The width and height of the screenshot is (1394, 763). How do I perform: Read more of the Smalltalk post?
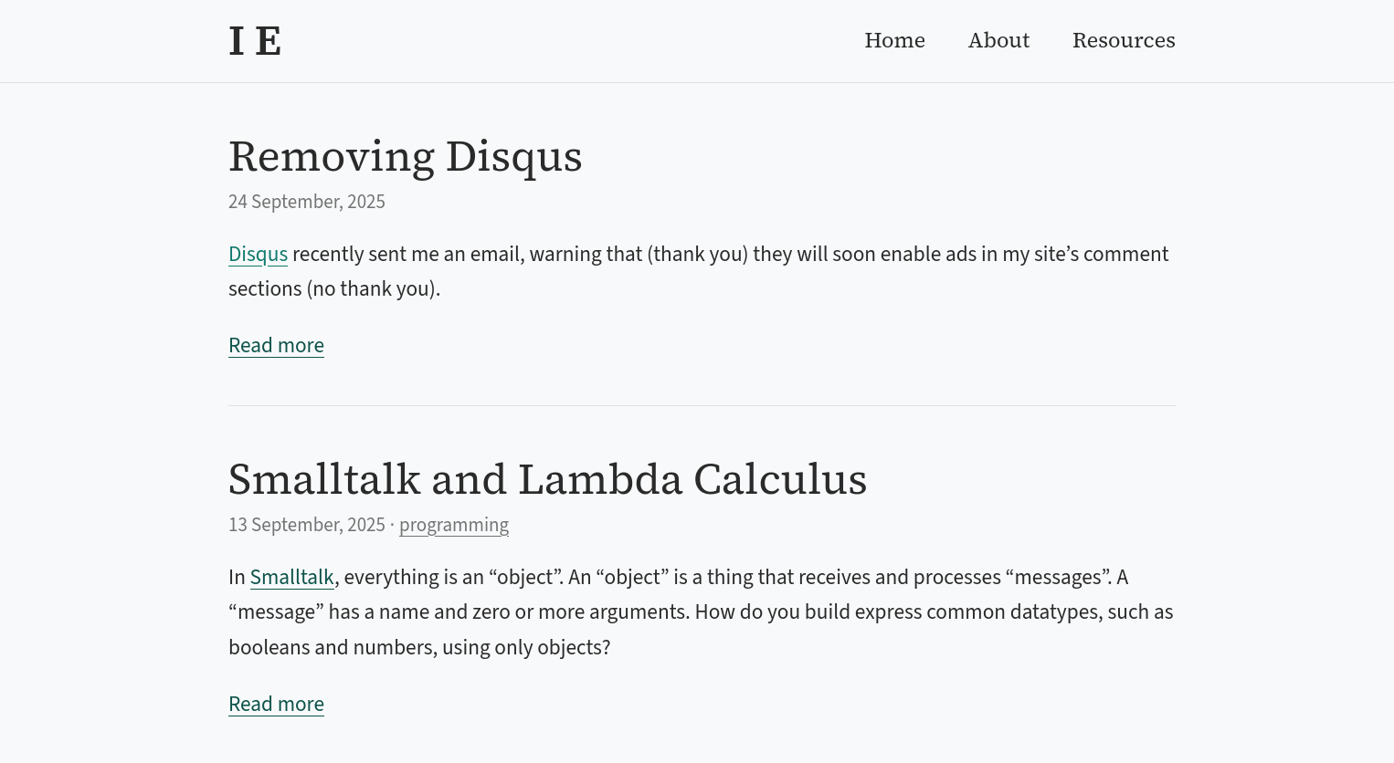pyautogui.click(x=276, y=705)
